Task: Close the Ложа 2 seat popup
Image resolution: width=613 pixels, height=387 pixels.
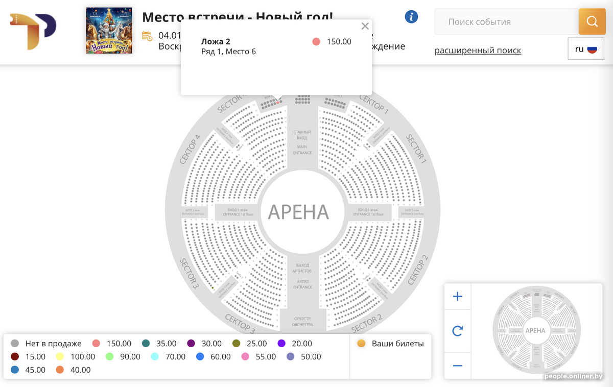Action: [x=365, y=27]
